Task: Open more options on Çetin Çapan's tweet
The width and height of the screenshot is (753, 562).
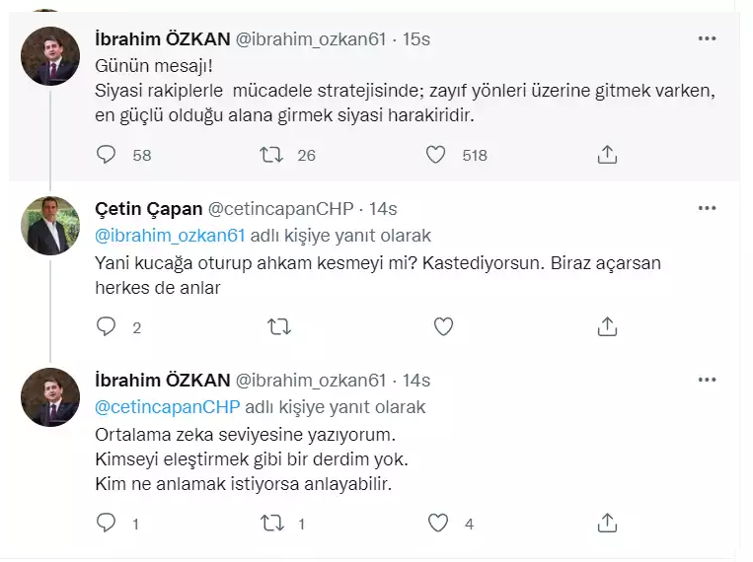Action: click(707, 208)
